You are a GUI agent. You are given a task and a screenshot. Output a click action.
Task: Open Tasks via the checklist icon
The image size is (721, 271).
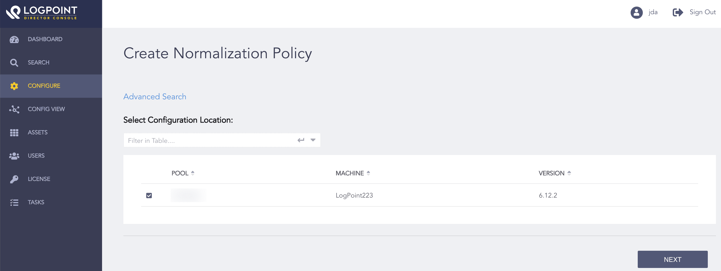tap(14, 202)
